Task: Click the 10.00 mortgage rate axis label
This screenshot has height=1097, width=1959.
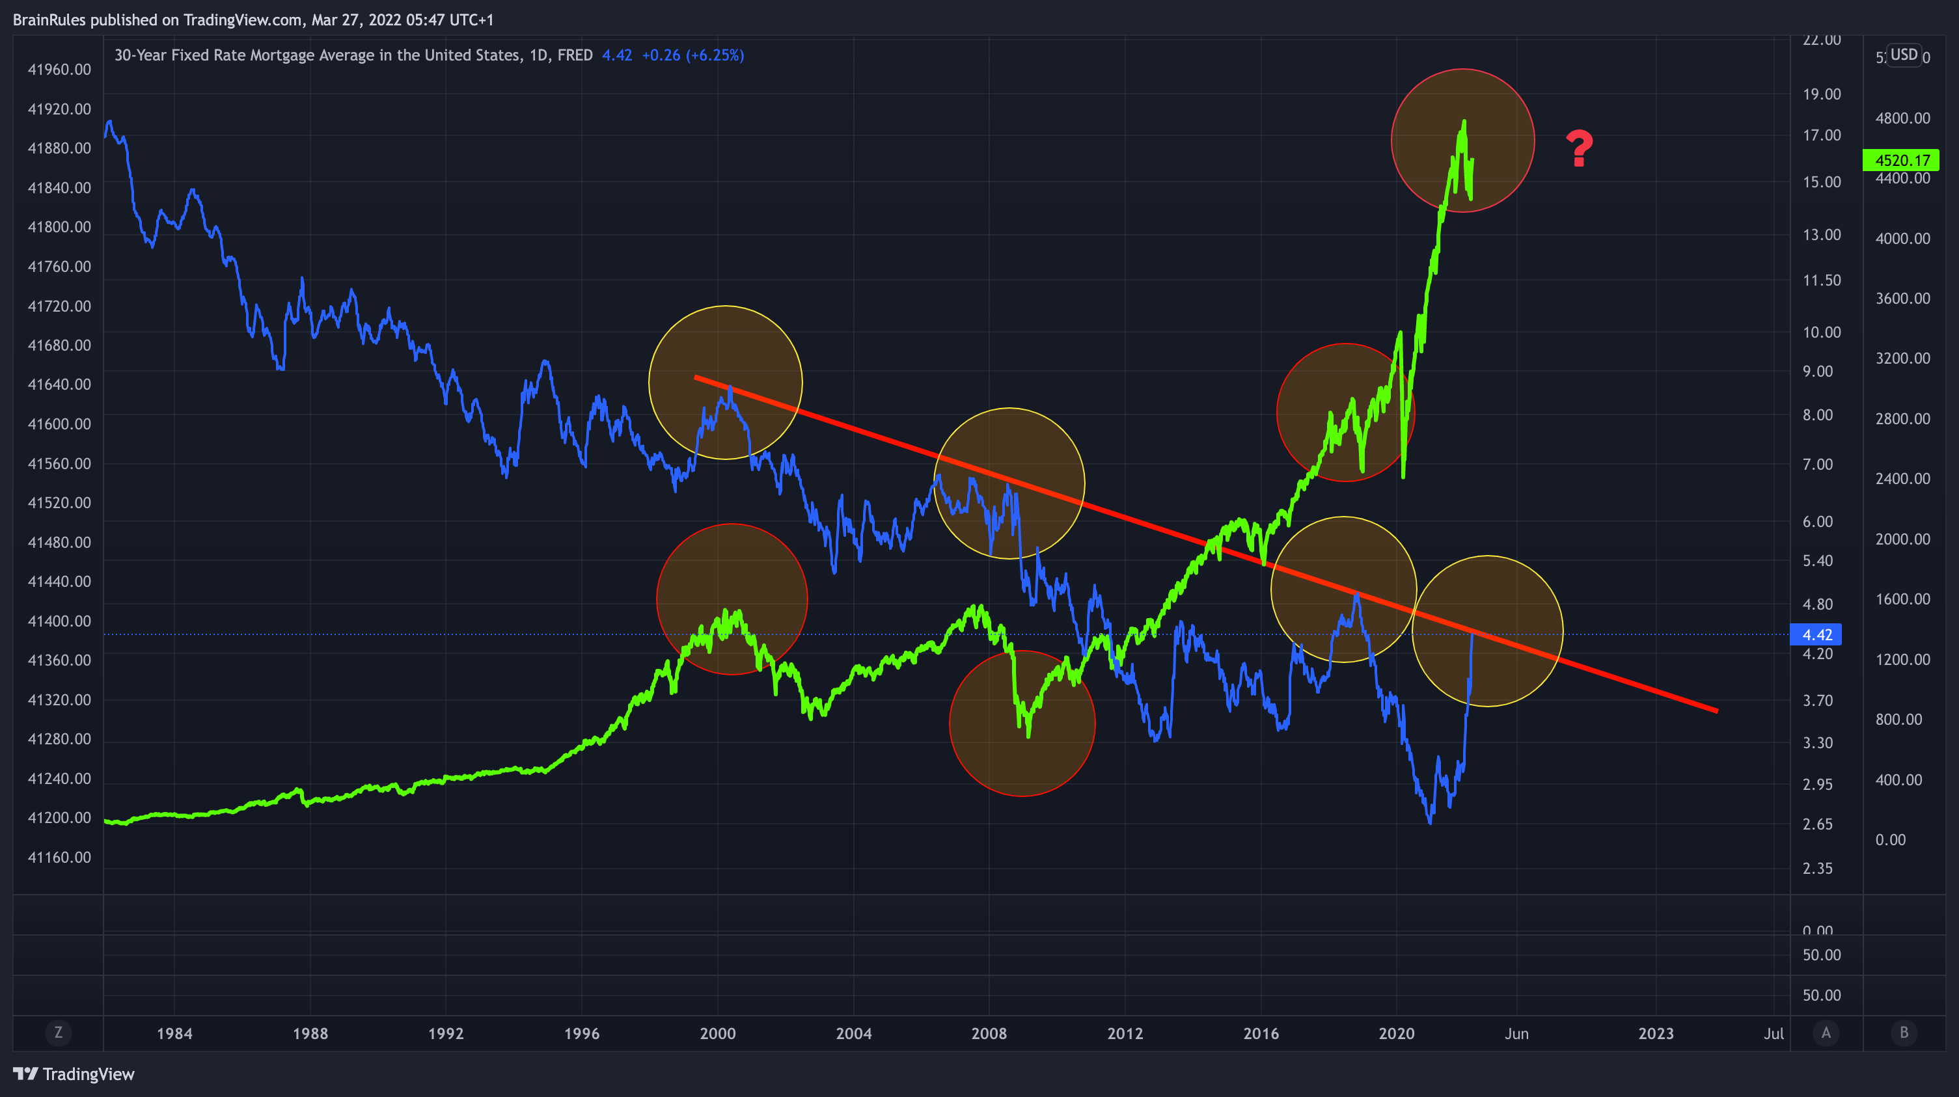Action: (1822, 332)
